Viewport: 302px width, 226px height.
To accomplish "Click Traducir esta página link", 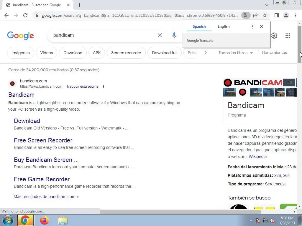I will tap(82, 87).
